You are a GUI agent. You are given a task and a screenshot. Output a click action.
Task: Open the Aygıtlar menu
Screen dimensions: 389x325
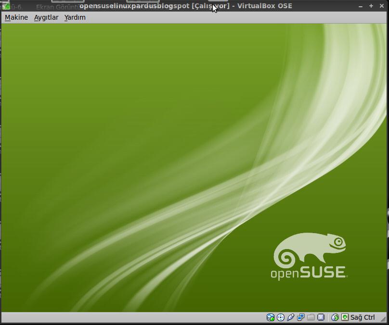[x=46, y=17]
